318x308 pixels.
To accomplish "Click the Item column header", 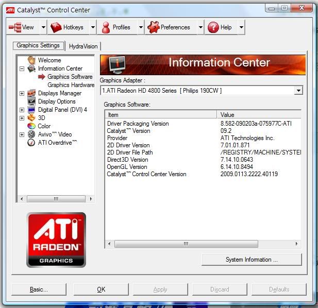I will click(161, 115).
